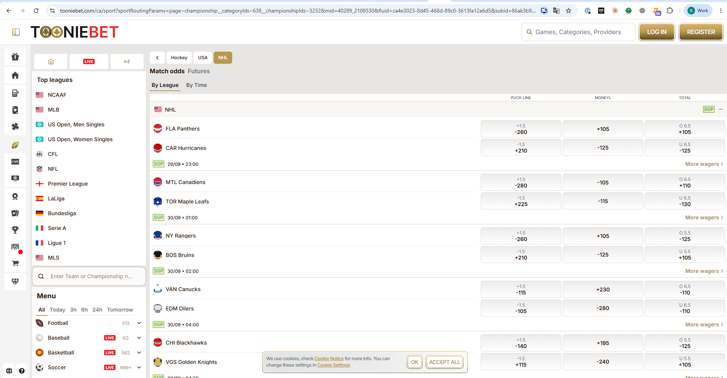The height and width of the screenshot is (378, 727).
Task: Filter menu by 3h
Action: [x=73, y=310]
